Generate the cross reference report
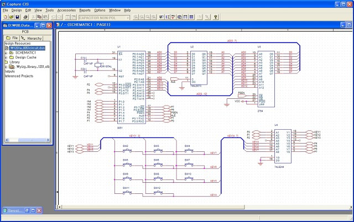 tap(185, 17)
